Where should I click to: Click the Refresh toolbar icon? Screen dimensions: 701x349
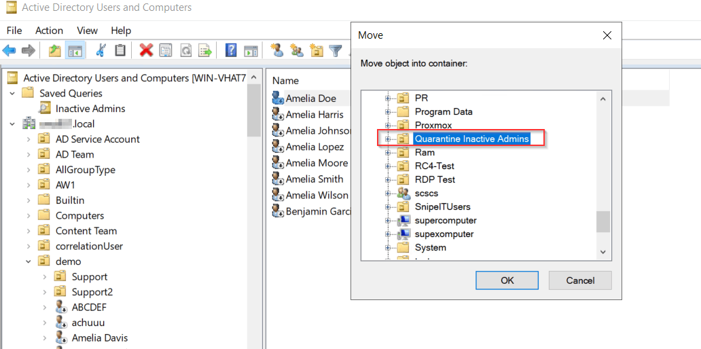coord(185,50)
